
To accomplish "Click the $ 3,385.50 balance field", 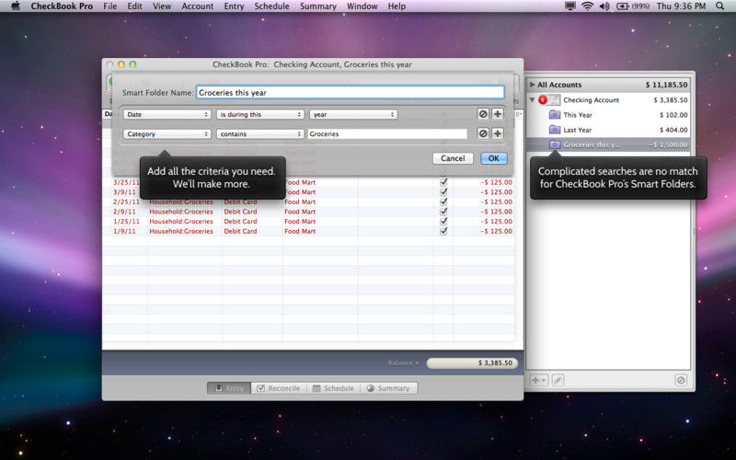I will pos(472,362).
